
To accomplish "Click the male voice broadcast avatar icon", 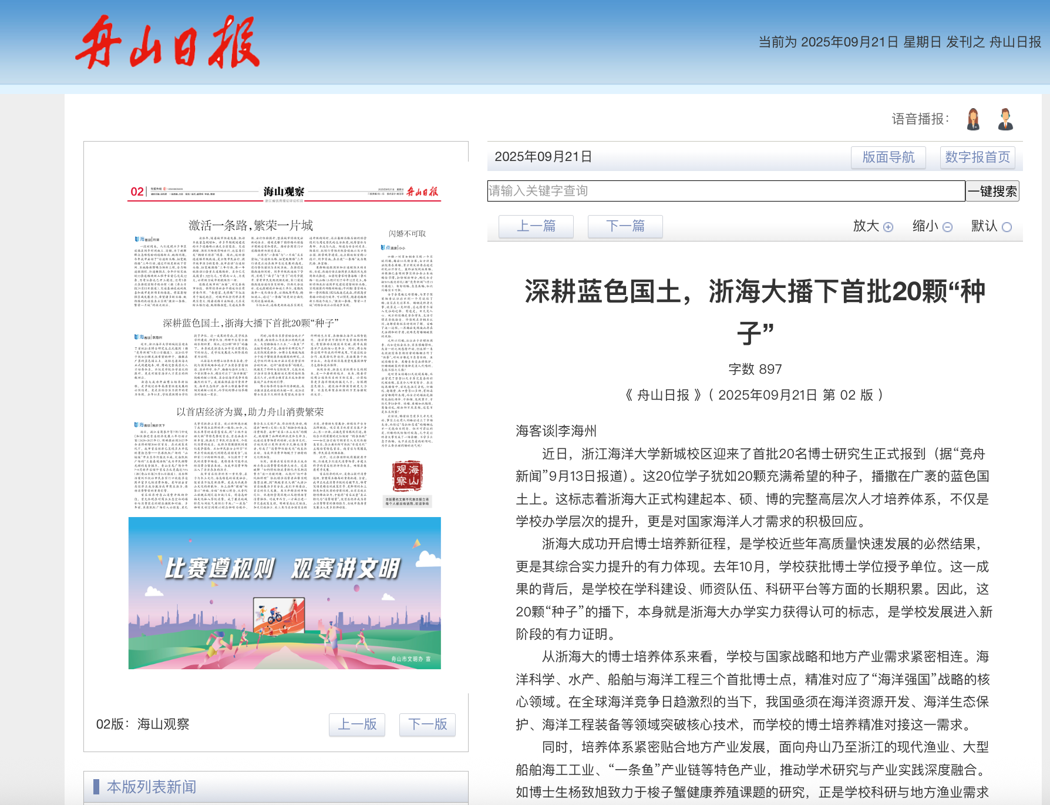I will 1005,119.
